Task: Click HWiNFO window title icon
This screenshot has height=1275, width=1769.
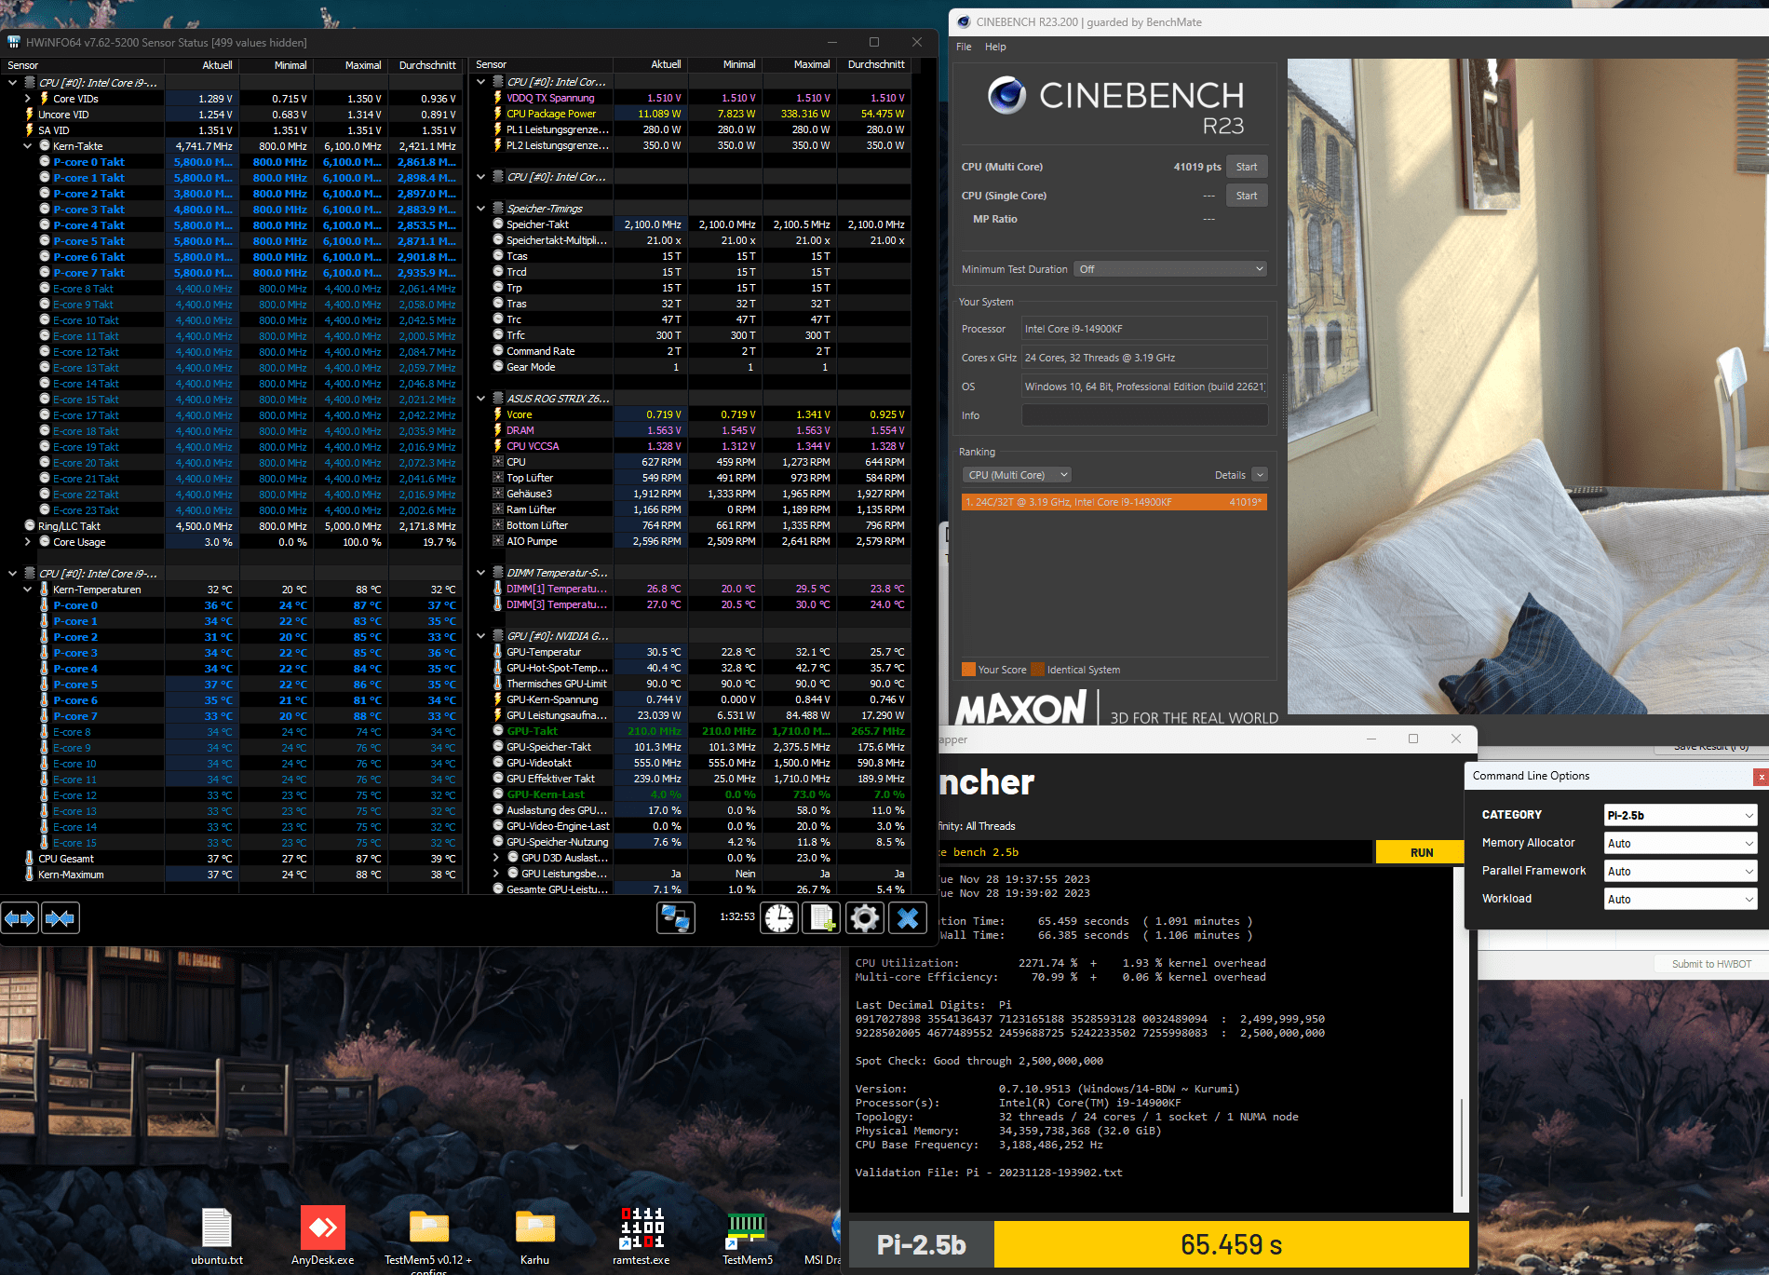Action: 14,42
